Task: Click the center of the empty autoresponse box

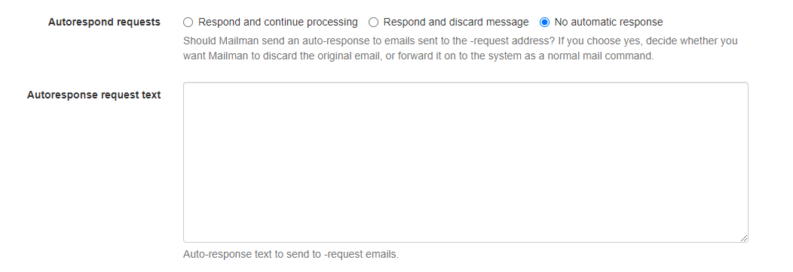Action: [x=465, y=162]
